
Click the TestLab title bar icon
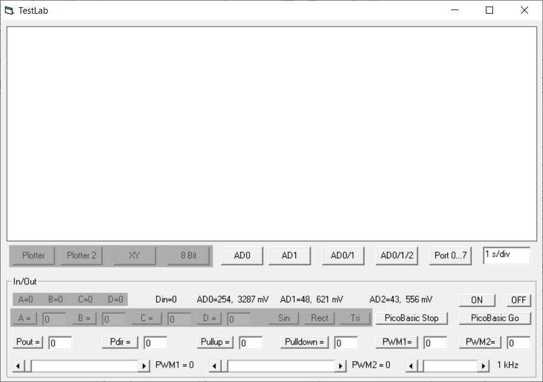[x=9, y=10]
